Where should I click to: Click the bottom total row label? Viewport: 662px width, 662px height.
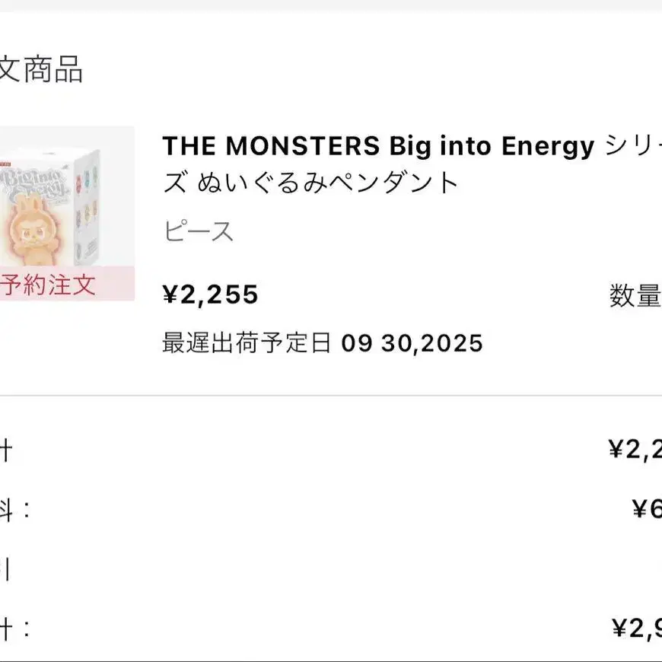pyautogui.click(x=14, y=629)
